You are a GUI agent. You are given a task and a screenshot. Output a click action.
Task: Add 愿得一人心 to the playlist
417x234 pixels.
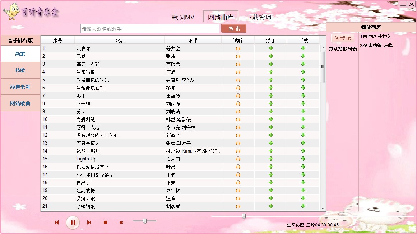[x=271, y=127]
